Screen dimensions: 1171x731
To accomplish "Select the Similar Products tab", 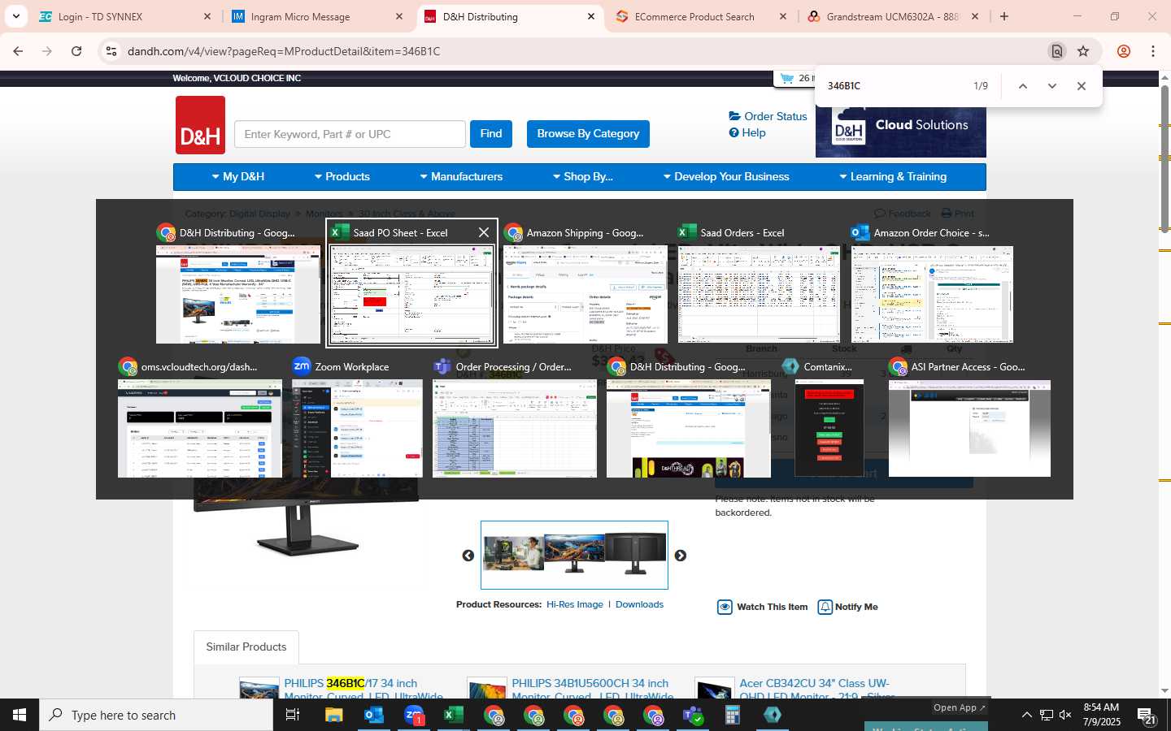I will pos(246,647).
